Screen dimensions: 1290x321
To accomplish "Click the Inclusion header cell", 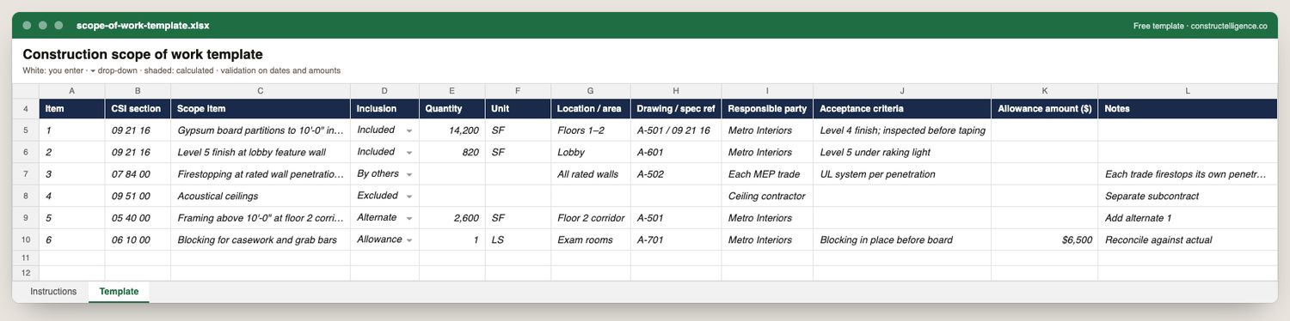I will (385, 109).
